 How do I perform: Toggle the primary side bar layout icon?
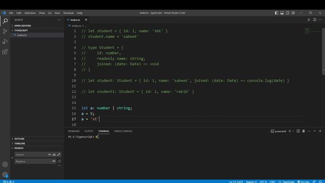click(276, 13)
